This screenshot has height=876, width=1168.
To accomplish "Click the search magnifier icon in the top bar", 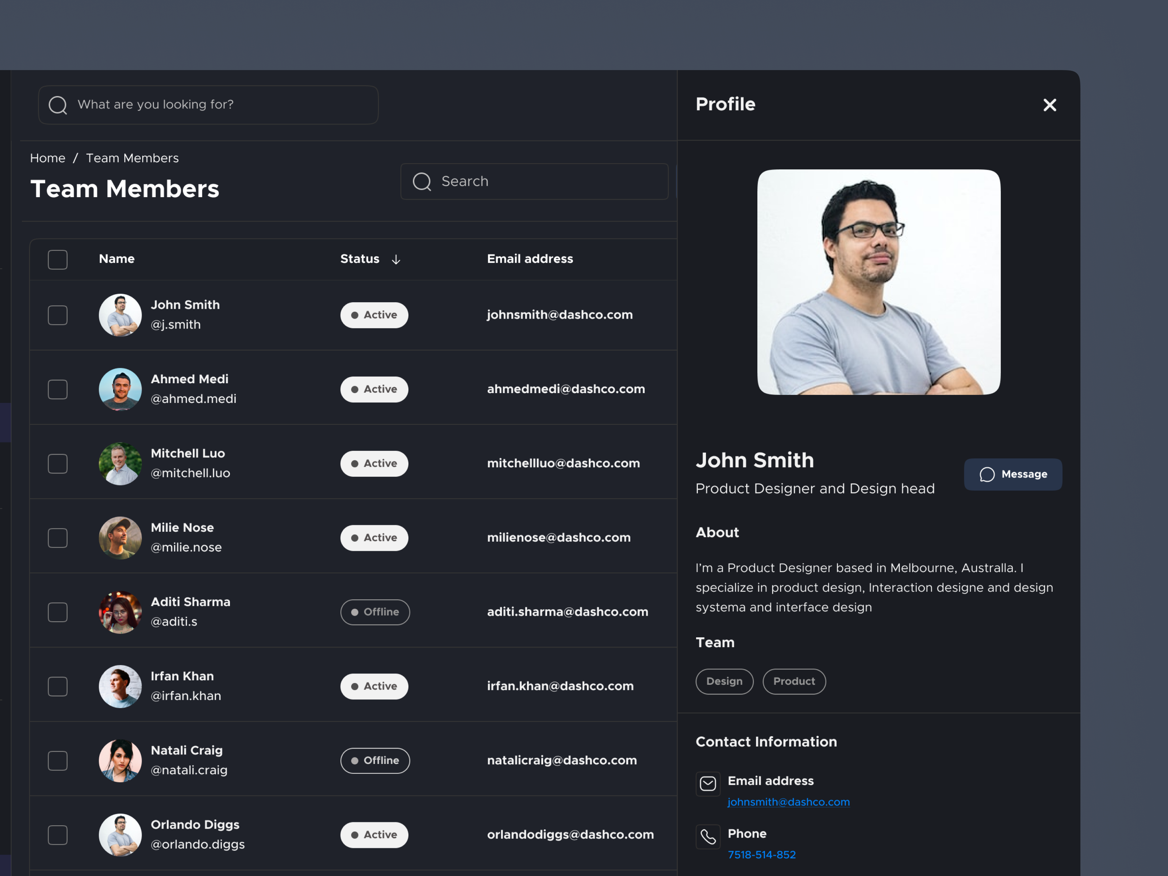I will coord(58,104).
